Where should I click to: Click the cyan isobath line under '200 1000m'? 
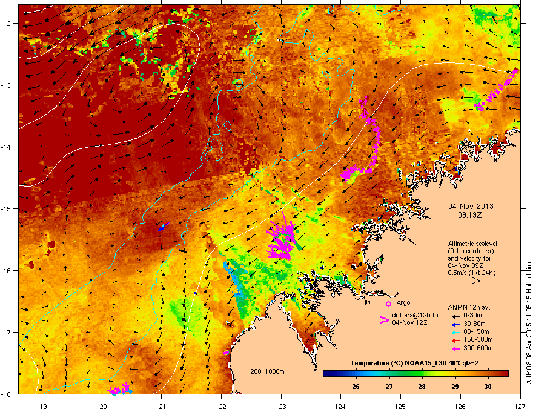pyautogui.click(x=262, y=377)
